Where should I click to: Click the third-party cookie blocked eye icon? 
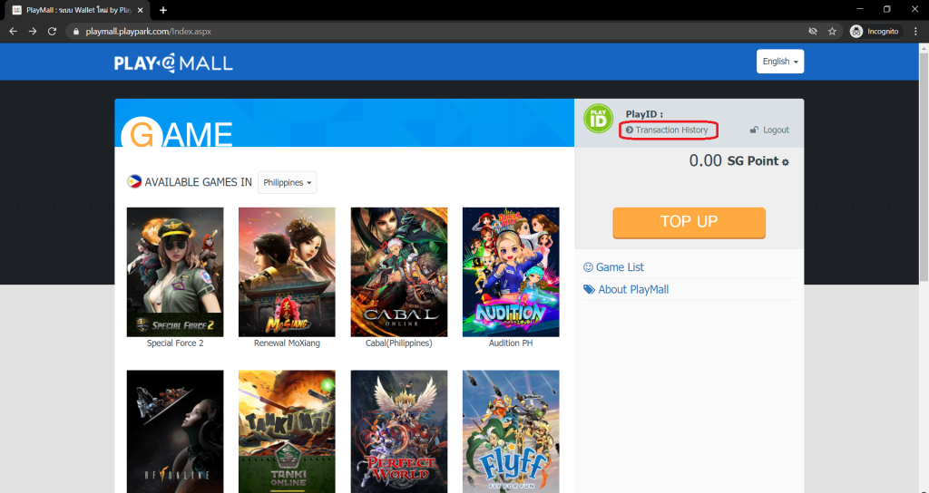point(813,31)
